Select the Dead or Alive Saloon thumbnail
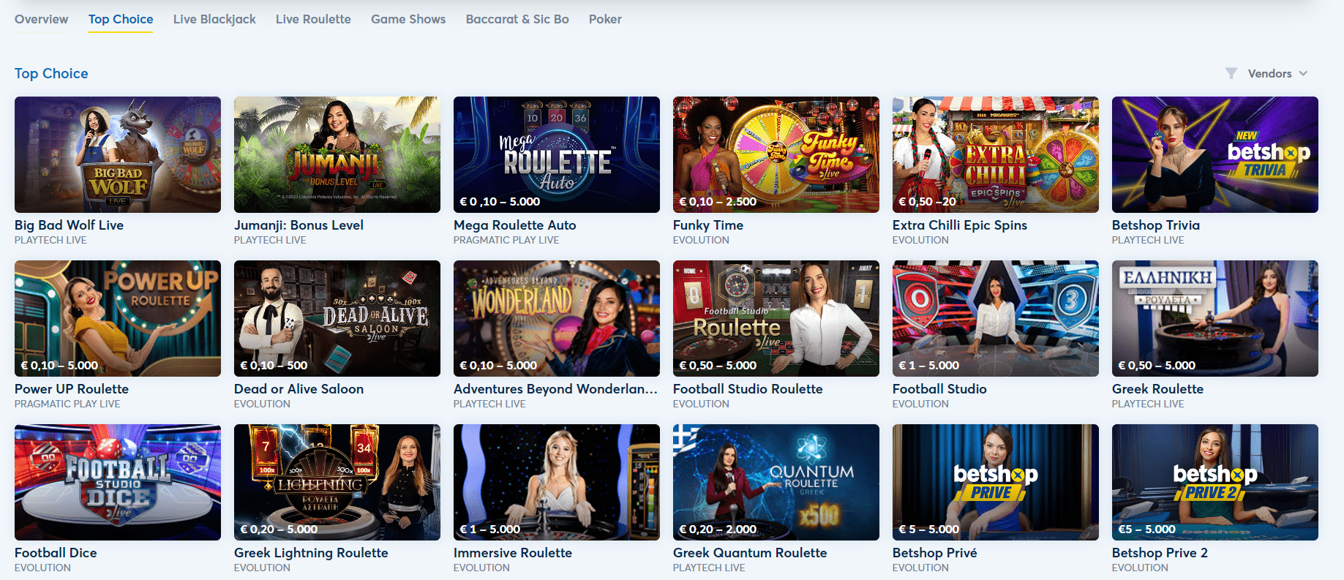1344x580 pixels. pos(337,318)
